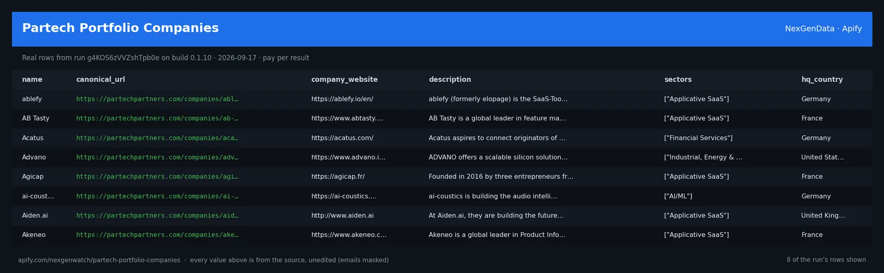This screenshot has width=884, height=273.
Task: Click the 'description' column header
Action: point(449,80)
